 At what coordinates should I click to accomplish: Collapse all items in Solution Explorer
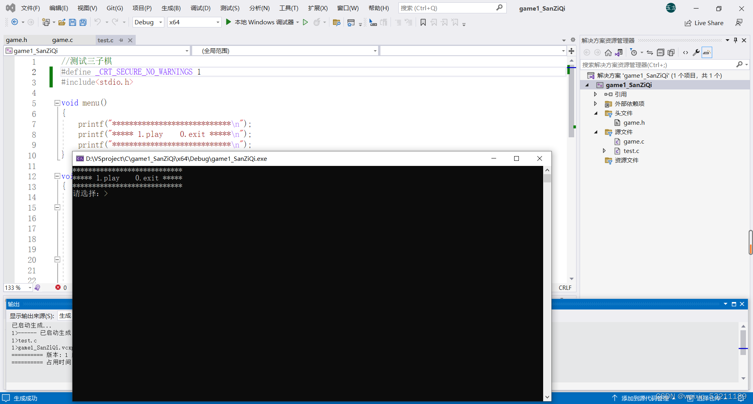pos(660,53)
